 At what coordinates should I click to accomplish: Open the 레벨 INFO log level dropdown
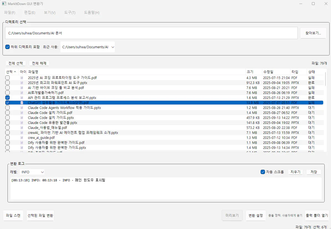[x=32, y=172]
